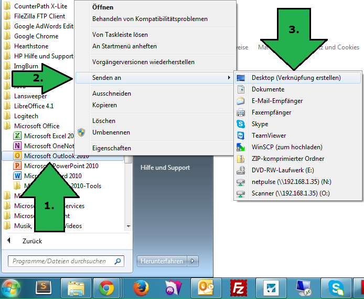Image resolution: width=364 pixels, height=299 pixels.
Task: Select Skype in the Send to submenu
Action: 260,124
